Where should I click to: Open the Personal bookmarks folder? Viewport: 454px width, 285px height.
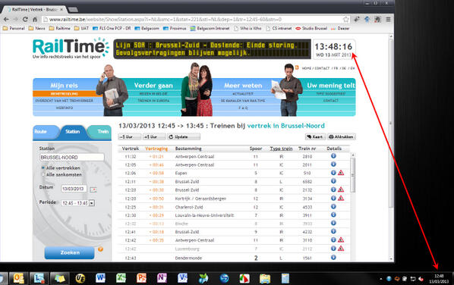pyautogui.click(x=14, y=28)
